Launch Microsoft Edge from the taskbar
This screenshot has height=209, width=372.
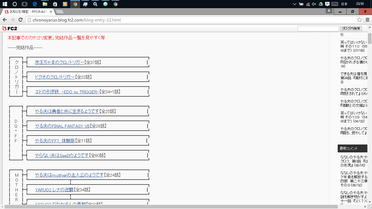(35, 4)
